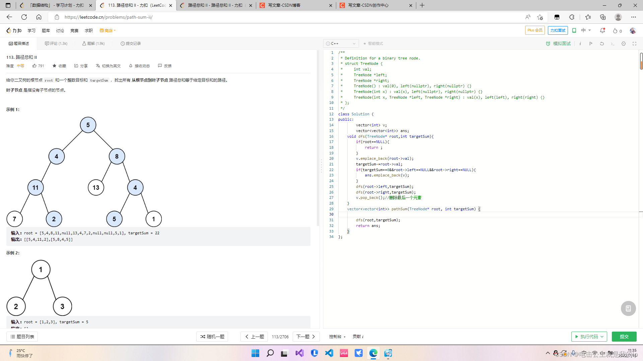Switch to the 题解 solutions tab
The image size is (643, 361).
click(93, 44)
